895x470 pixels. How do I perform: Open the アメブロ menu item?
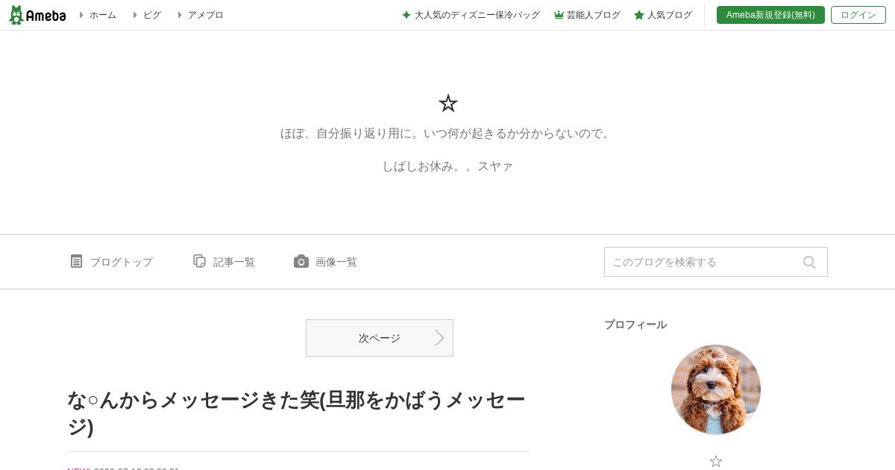(x=201, y=15)
